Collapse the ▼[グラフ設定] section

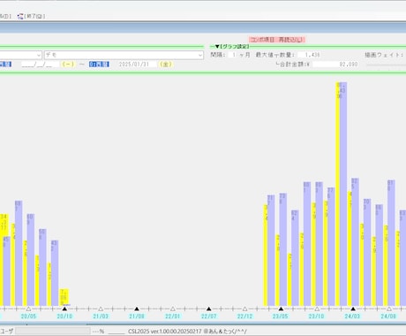click(232, 47)
